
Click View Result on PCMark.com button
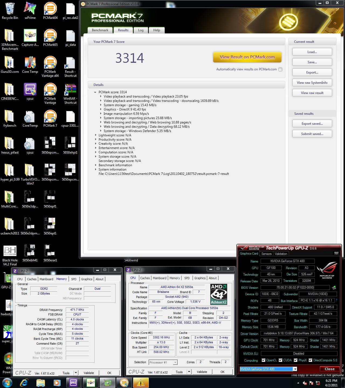point(247,57)
